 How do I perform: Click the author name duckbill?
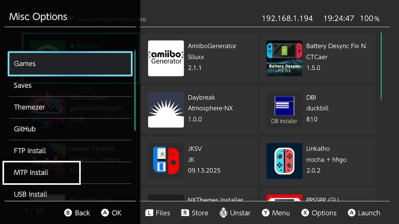317,108
